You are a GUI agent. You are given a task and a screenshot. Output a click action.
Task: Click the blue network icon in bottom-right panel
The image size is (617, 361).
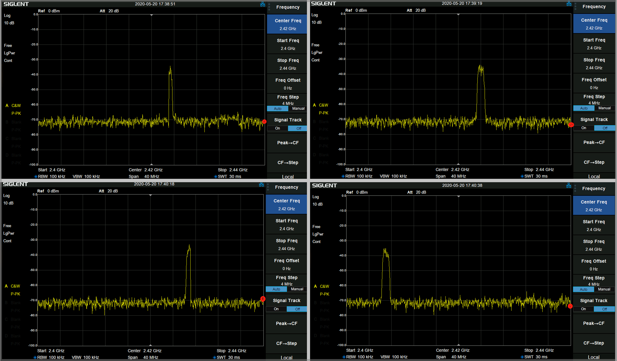[569, 186]
